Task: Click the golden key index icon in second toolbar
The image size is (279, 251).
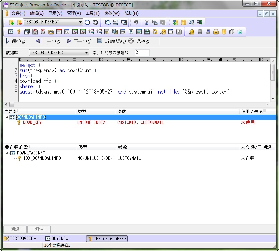Action: coord(19,32)
